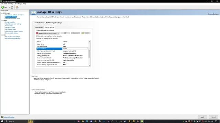Click the settings list scroll up arrow
Screen dimensions: 220x123
89,41
